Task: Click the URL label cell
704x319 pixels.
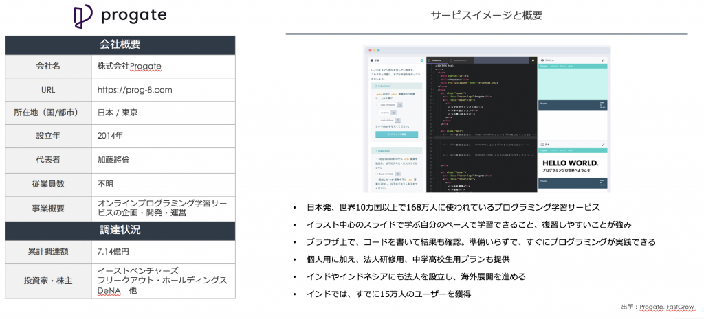Action: [48, 90]
